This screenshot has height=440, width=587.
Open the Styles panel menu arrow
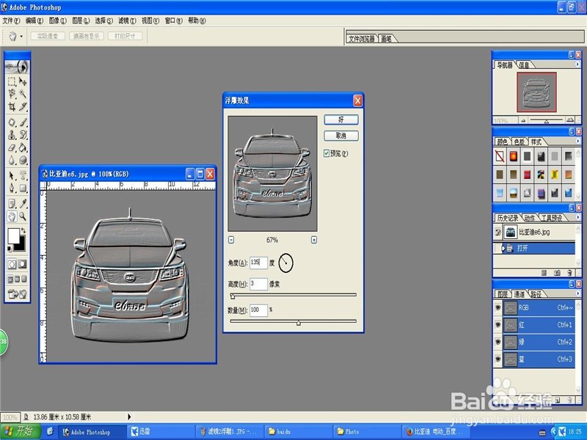pyautogui.click(x=577, y=141)
